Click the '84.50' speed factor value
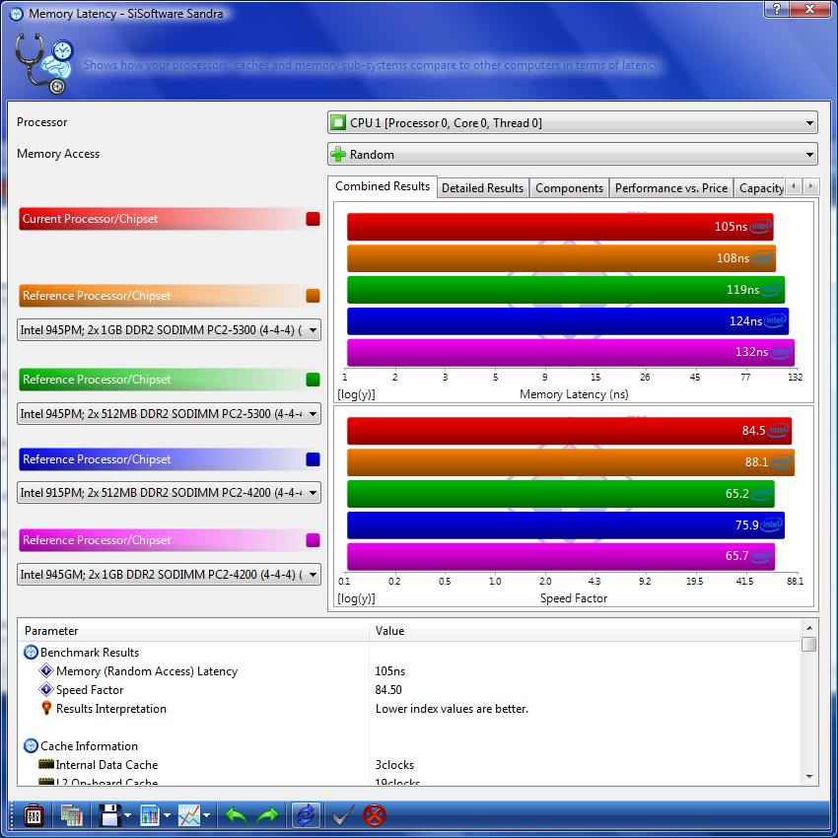Image resolution: width=838 pixels, height=838 pixels. (x=388, y=690)
